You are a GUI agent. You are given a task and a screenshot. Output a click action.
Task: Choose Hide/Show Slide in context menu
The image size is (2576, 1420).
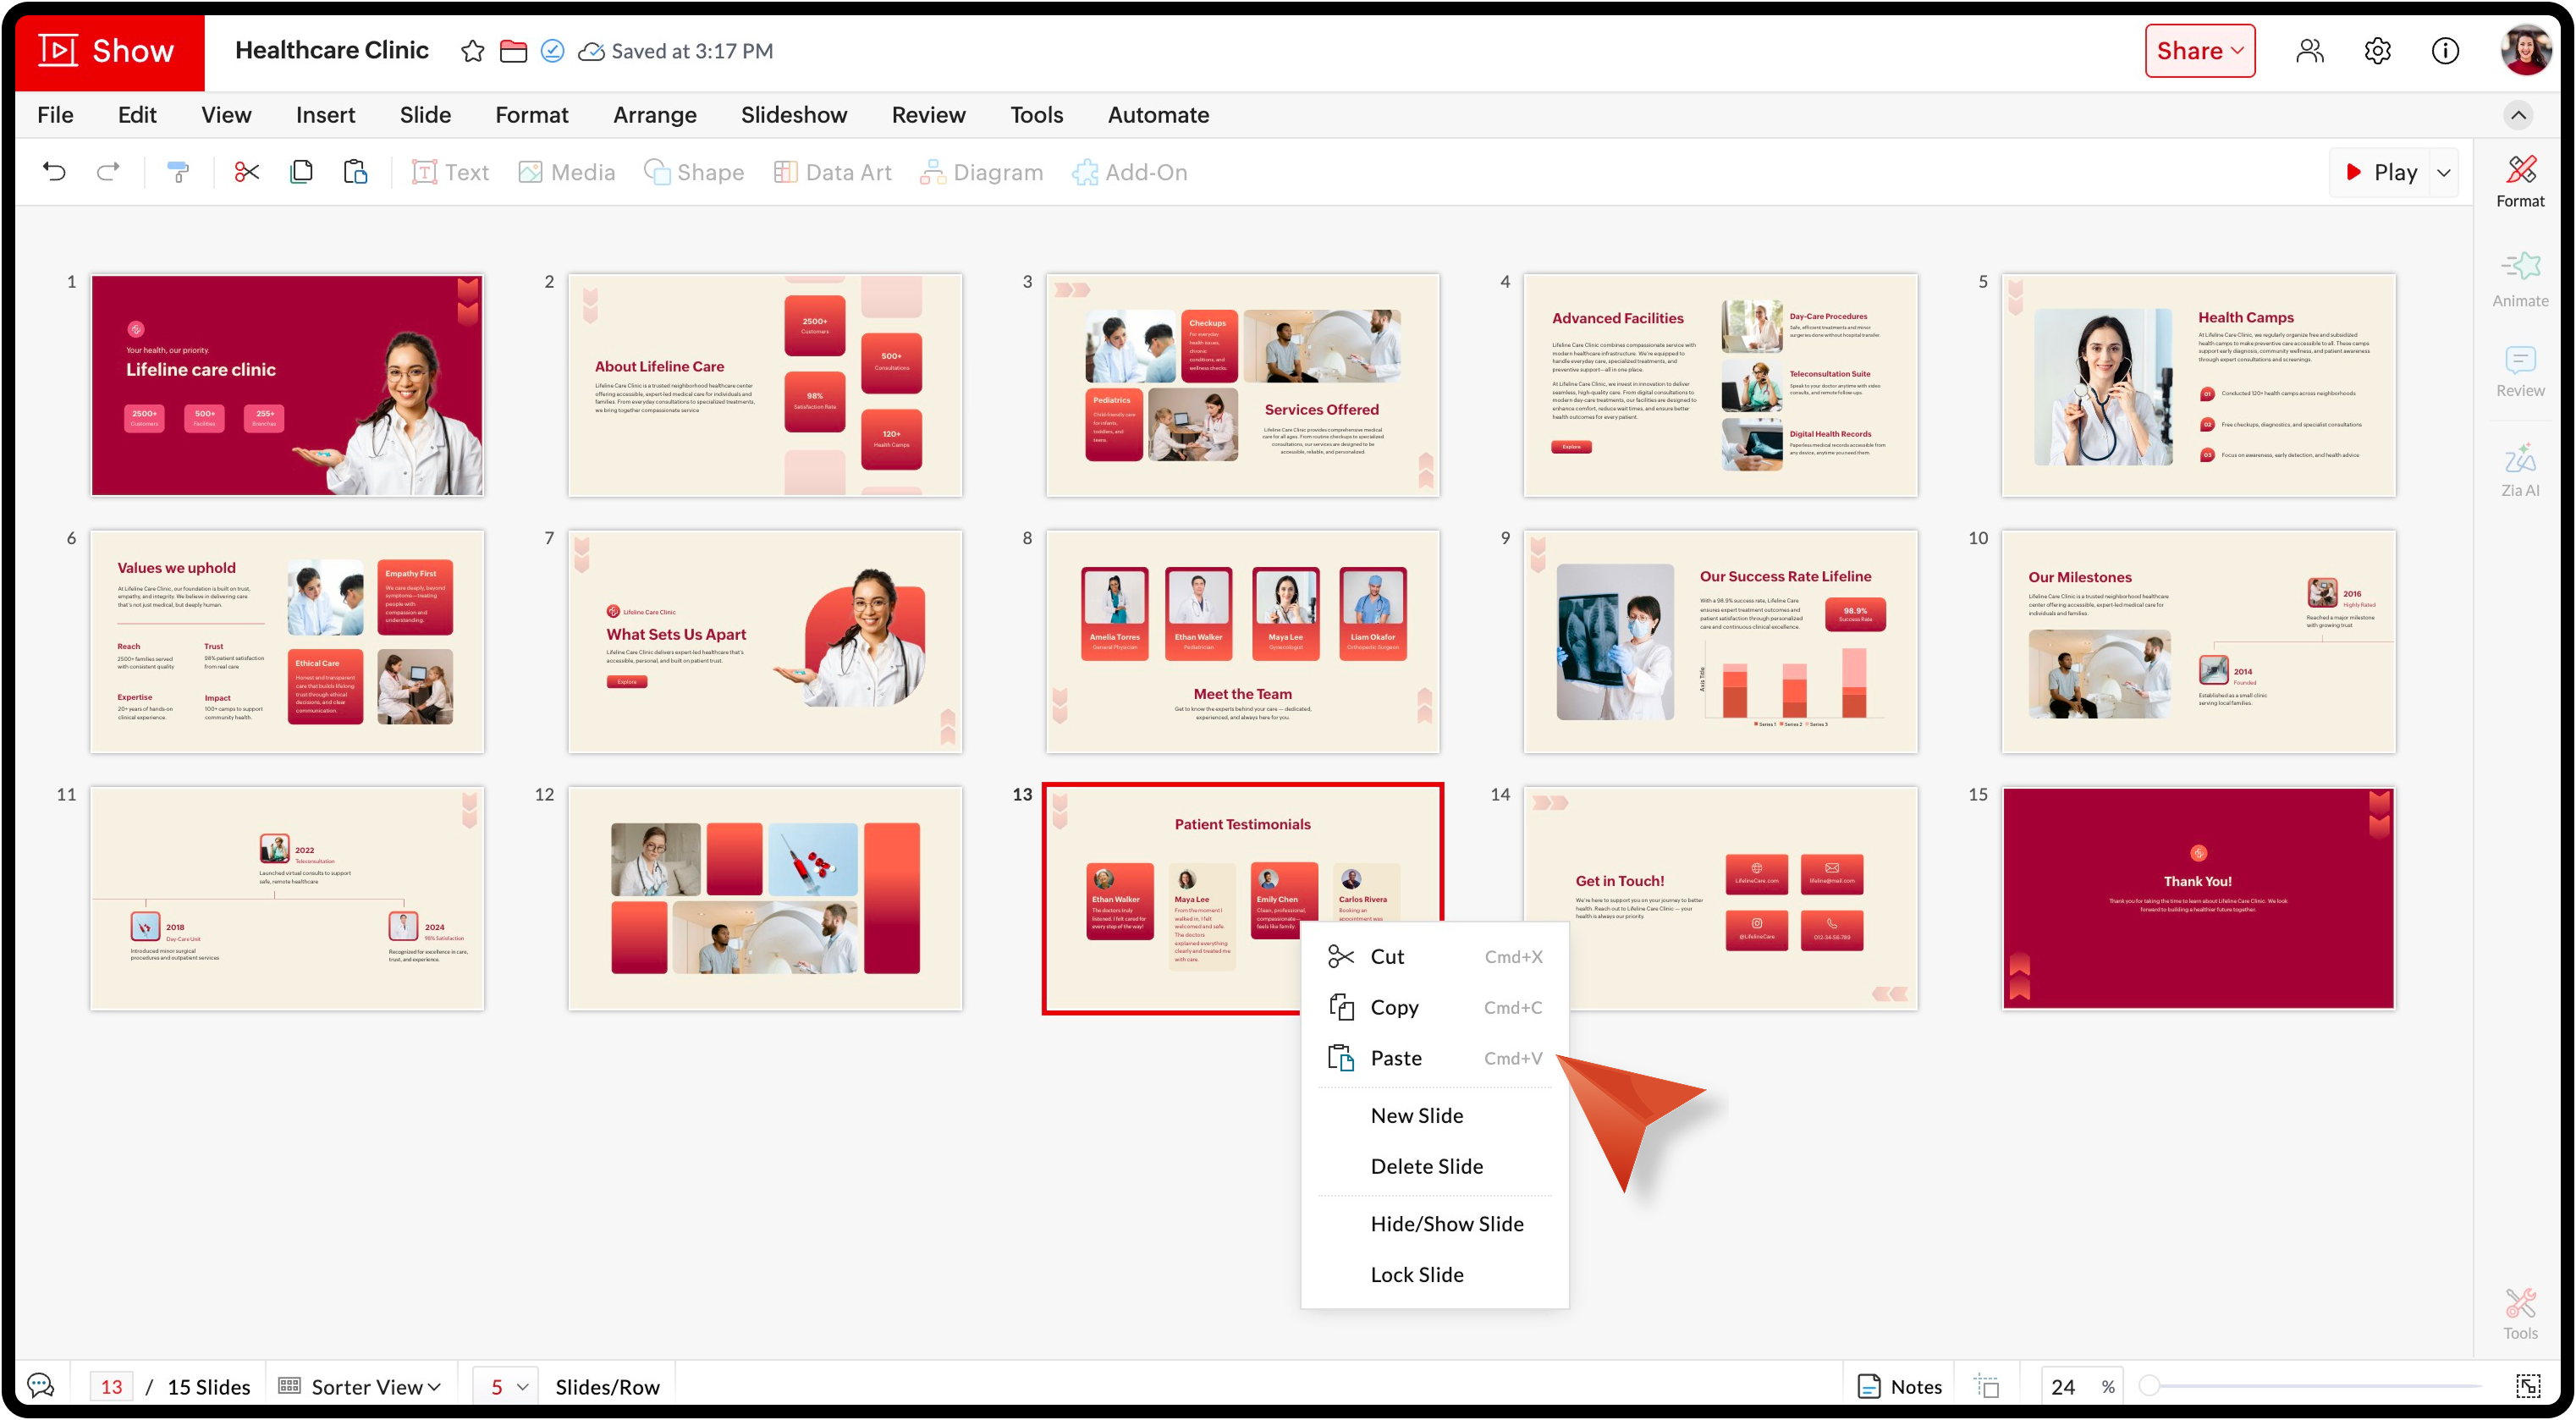(1446, 1224)
